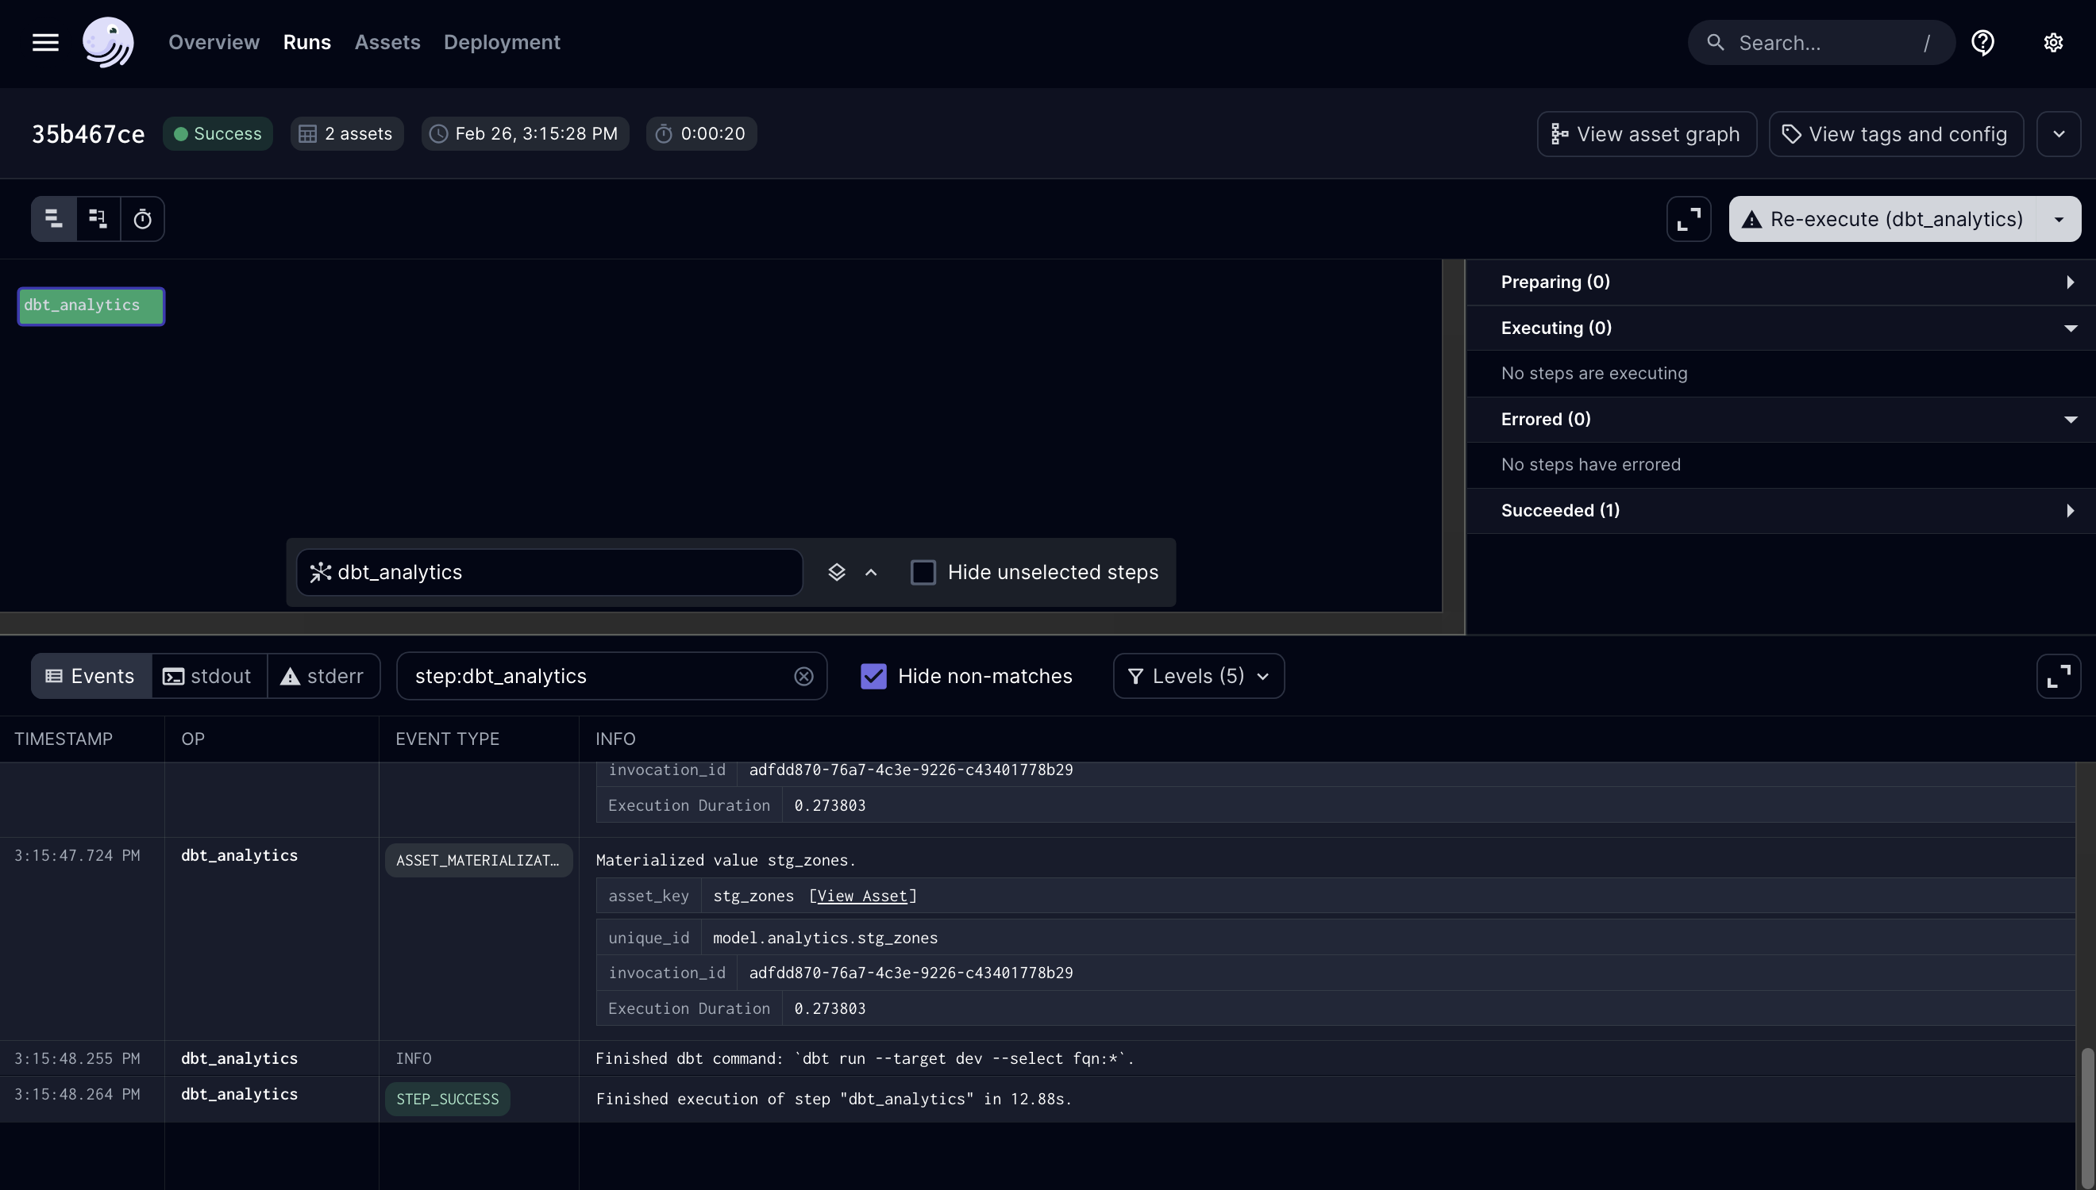Go to the Assets nav tab
This screenshot has height=1190, width=2096.
click(x=387, y=43)
